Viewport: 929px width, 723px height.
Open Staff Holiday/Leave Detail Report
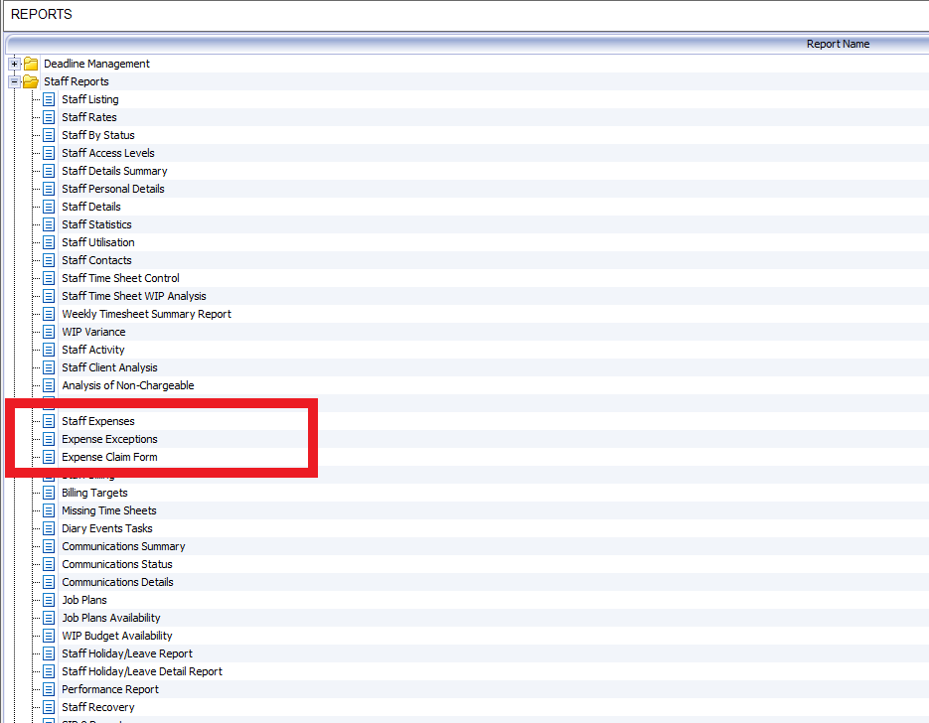pyautogui.click(x=142, y=671)
